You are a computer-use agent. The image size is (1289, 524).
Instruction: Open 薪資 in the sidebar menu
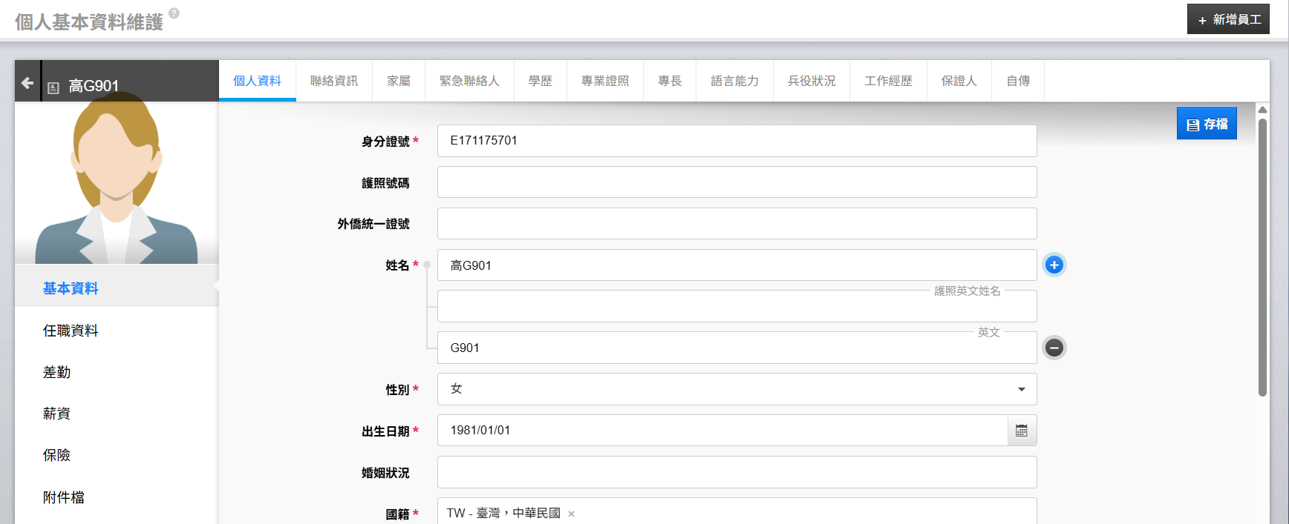pos(56,414)
